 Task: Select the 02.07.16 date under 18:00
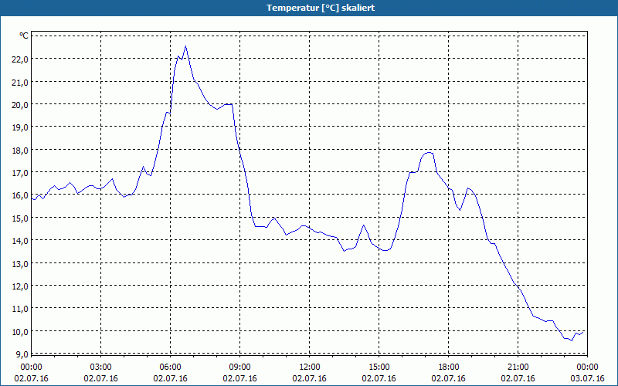click(x=449, y=378)
